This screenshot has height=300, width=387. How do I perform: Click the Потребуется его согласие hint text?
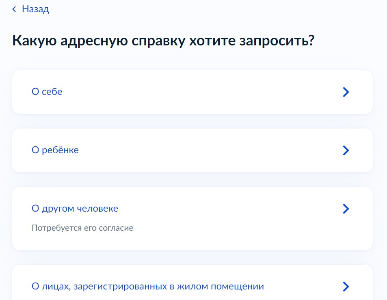point(82,228)
